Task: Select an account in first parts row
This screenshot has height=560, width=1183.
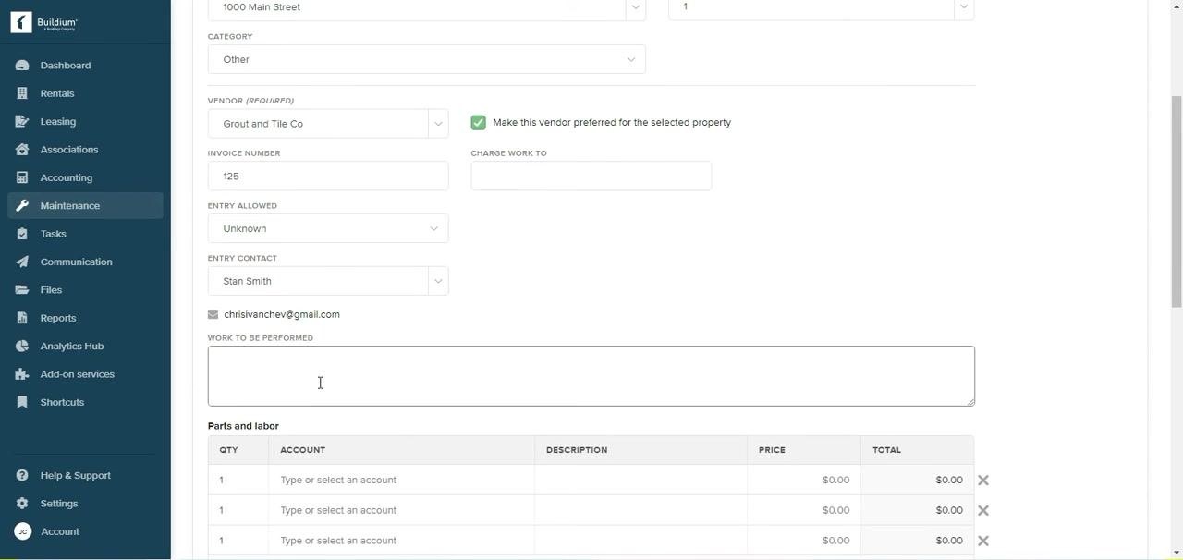Action: 401,481
